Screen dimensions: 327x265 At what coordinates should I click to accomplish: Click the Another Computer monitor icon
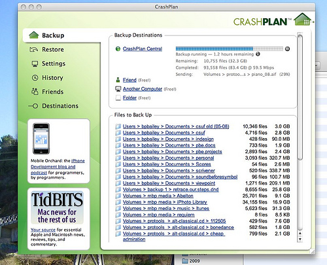click(118, 89)
